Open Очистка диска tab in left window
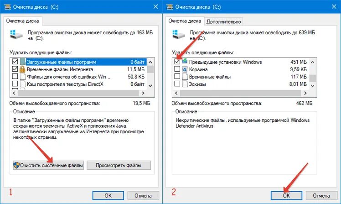This screenshot has width=341, height=204. tap(22, 21)
